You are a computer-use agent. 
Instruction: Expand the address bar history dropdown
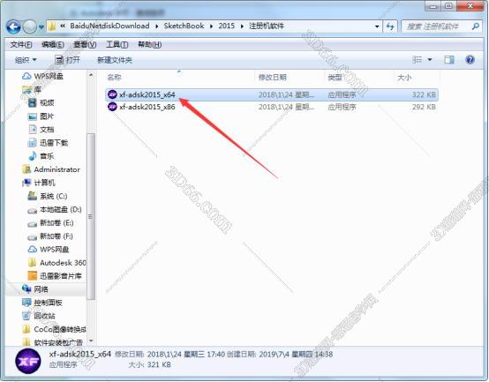[377, 26]
